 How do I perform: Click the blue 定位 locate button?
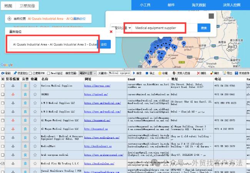104,44
